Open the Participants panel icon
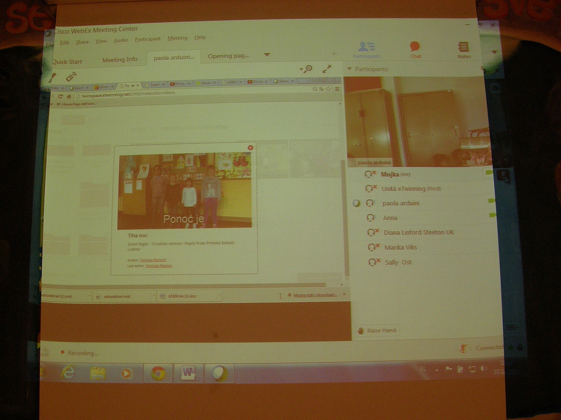This screenshot has height=420, width=561. click(366, 49)
